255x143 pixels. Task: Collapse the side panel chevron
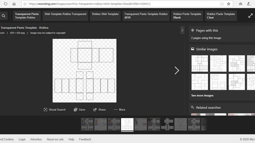click(182, 30)
